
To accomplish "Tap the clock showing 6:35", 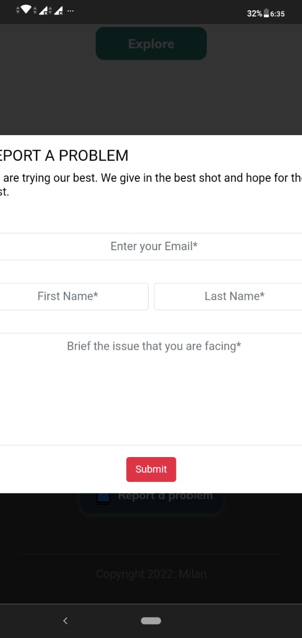I will tap(277, 13).
